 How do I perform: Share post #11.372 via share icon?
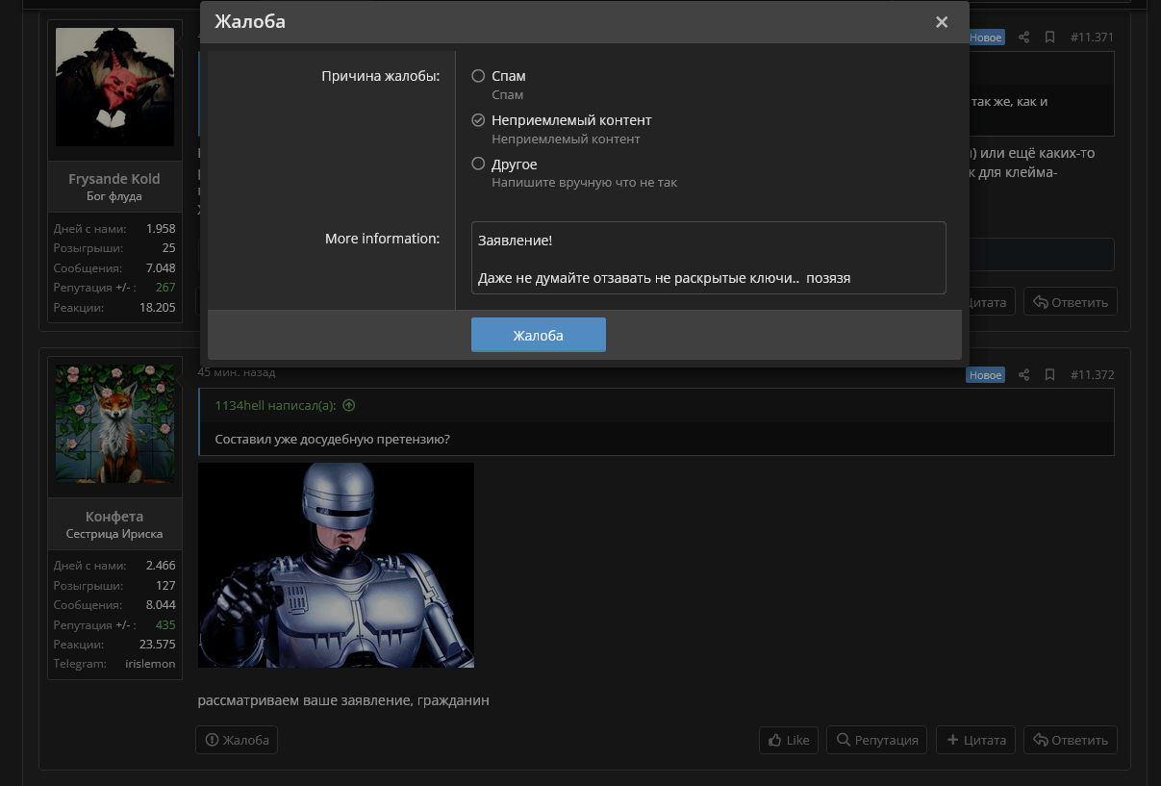(x=1024, y=375)
